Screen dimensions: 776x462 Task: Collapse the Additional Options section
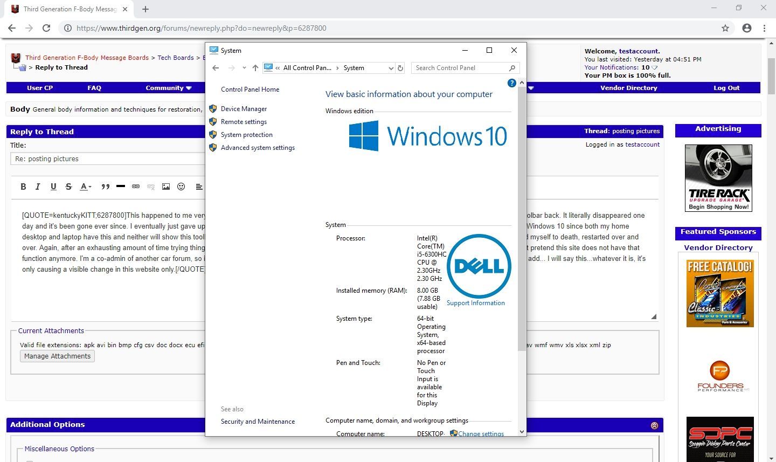654,425
